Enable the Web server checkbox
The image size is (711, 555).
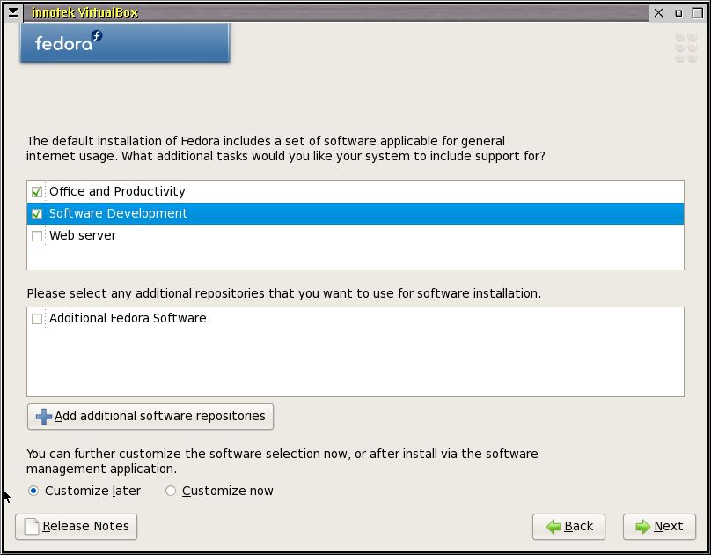click(37, 236)
